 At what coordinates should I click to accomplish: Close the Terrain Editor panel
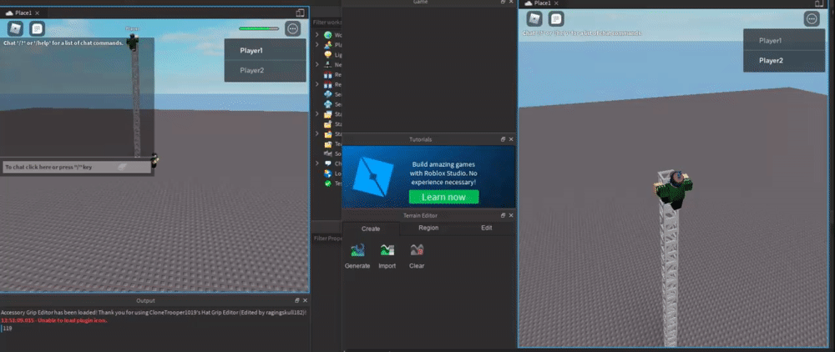pyautogui.click(x=511, y=215)
